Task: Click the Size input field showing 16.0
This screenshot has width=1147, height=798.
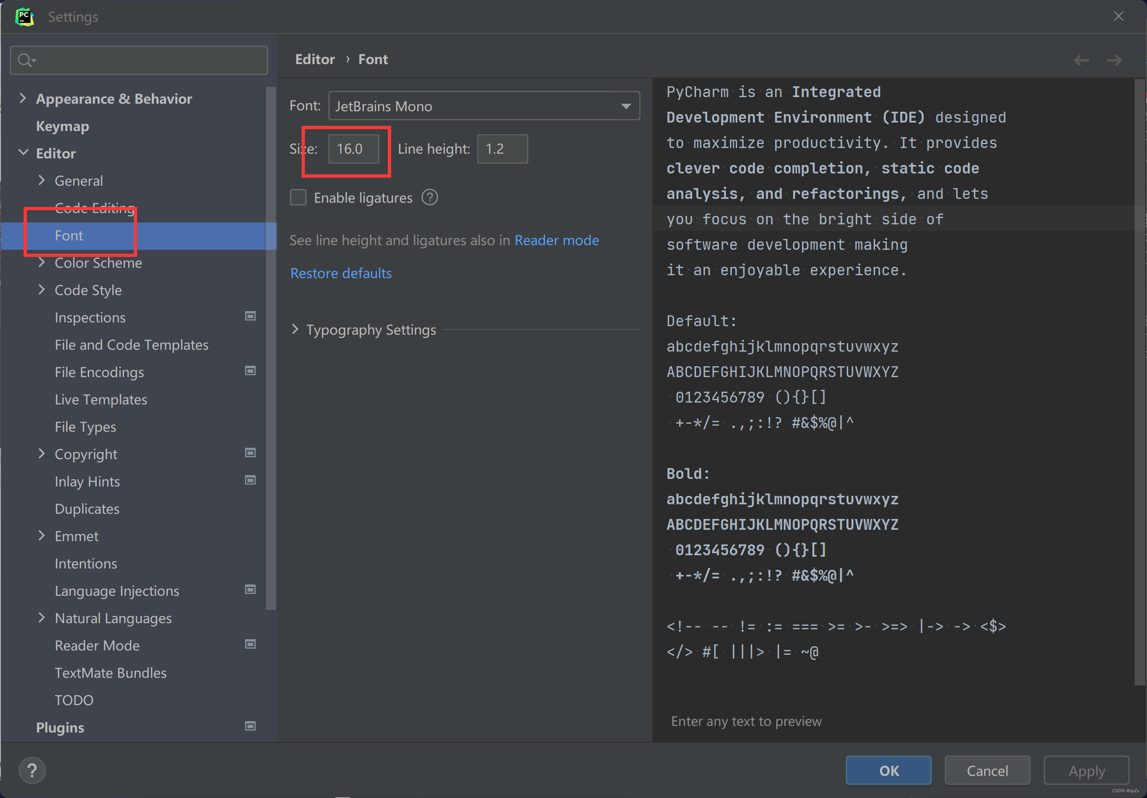Action: pyautogui.click(x=353, y=148)
